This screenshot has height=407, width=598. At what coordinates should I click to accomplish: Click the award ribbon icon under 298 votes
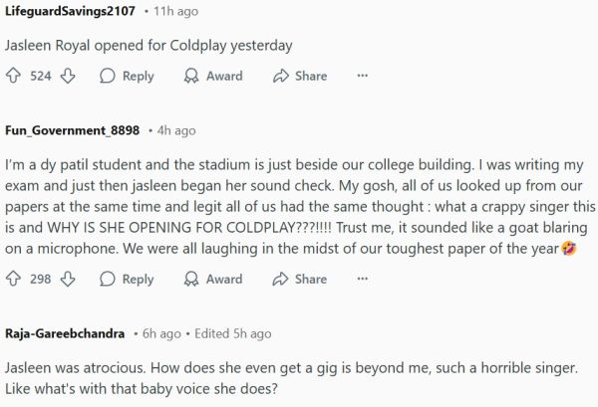[191, 279]
